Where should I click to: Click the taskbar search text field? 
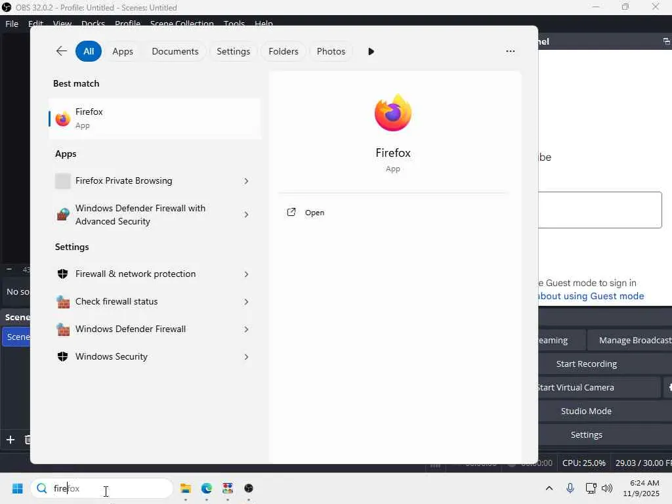[102, 488]
